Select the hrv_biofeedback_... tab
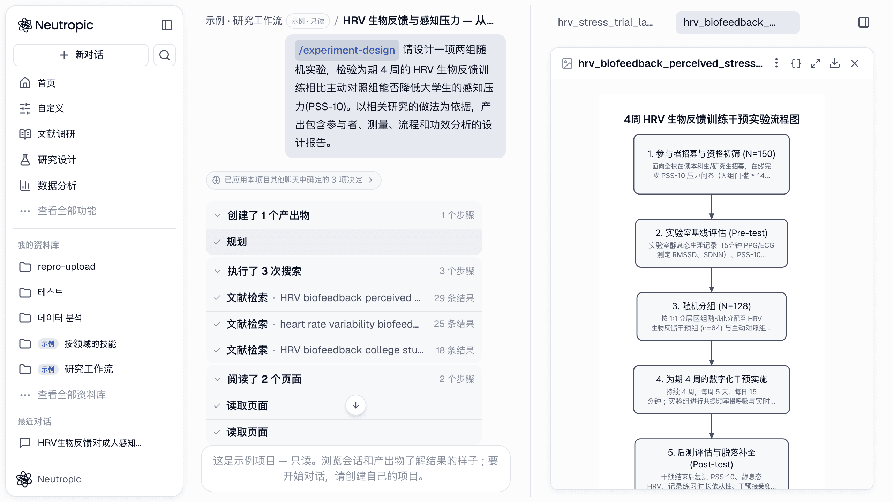The width and height of the screenshot is (893, 502). [737, 22]
